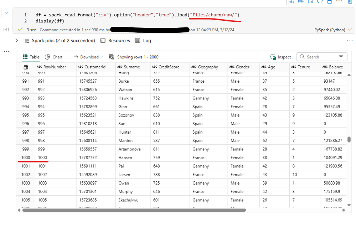The width and height of the screenshot is (356, 227).
Task: Open Spark jobs (2 of 2 succeeded)
Action: click(x=63, y=41)
